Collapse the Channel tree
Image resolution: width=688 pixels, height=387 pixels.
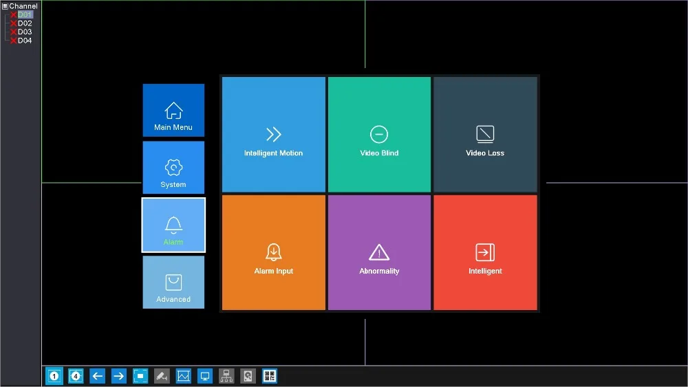5,6
